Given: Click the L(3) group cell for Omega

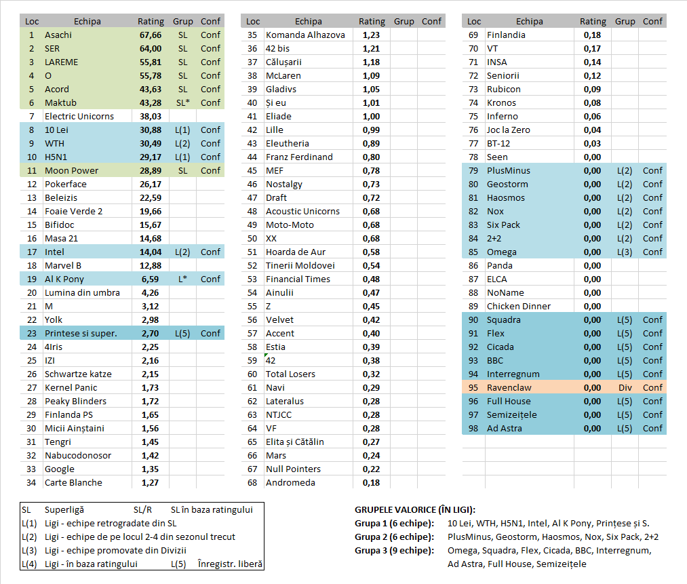Looking at the screenshot, I should [x=625, y=252].
